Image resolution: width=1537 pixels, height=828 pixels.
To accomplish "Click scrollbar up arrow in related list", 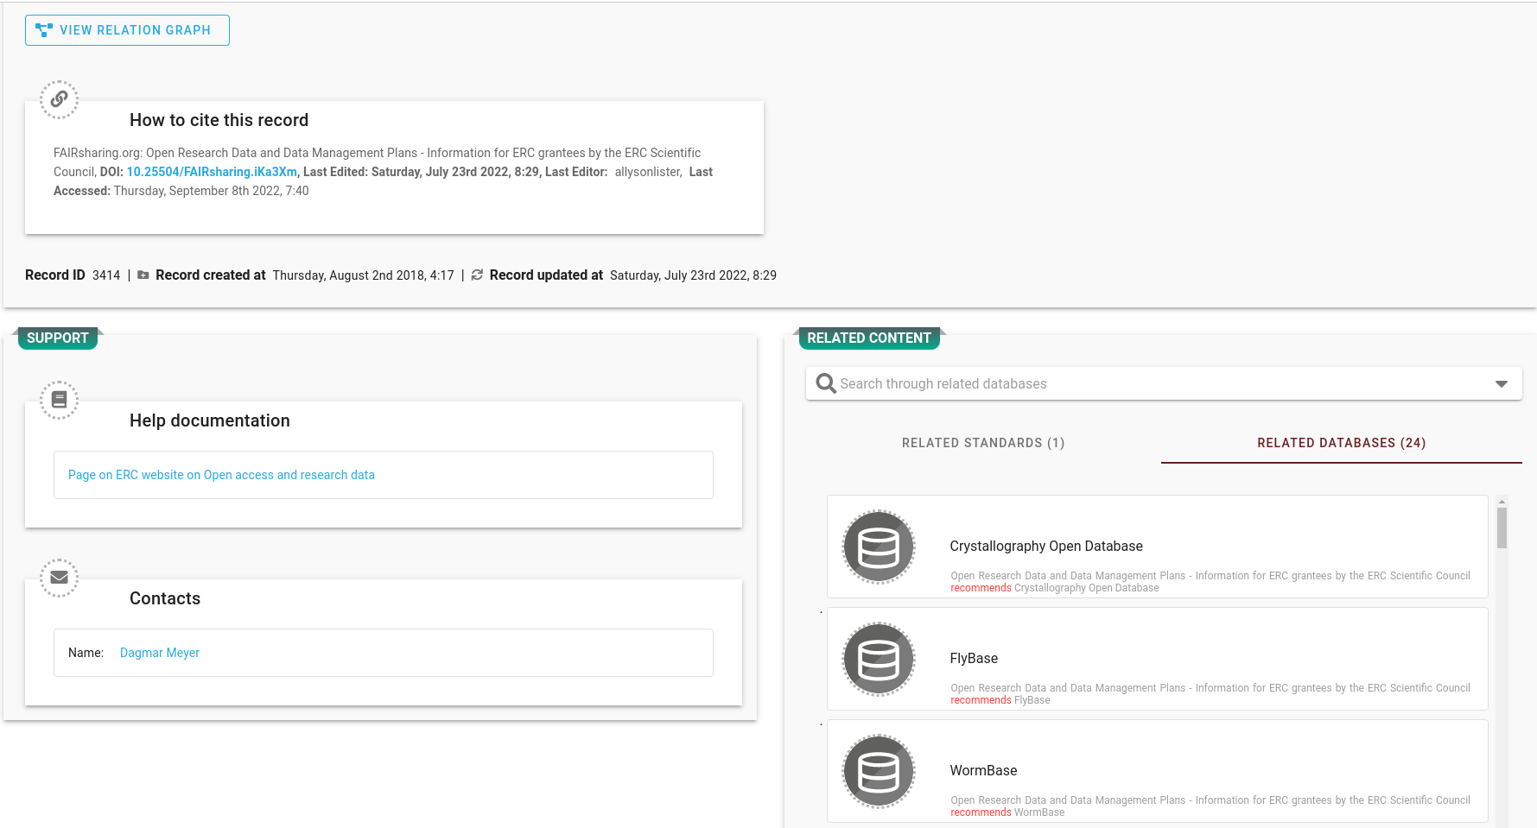I will pyautogui.click(x=1502, y=502).
